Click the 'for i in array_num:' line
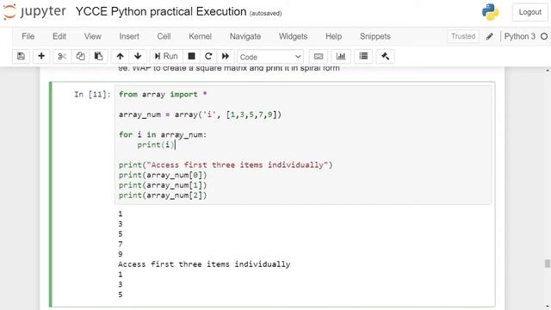 tap(163, 134)
